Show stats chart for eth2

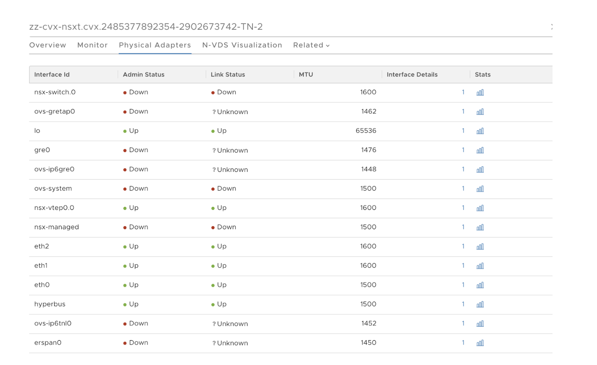pos(480,246)
